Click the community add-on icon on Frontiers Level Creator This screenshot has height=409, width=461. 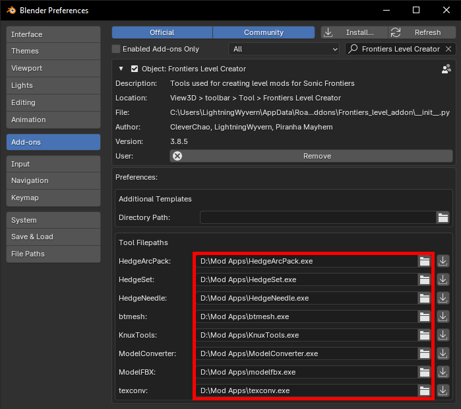pyautogui.click(x=446, y=69)
